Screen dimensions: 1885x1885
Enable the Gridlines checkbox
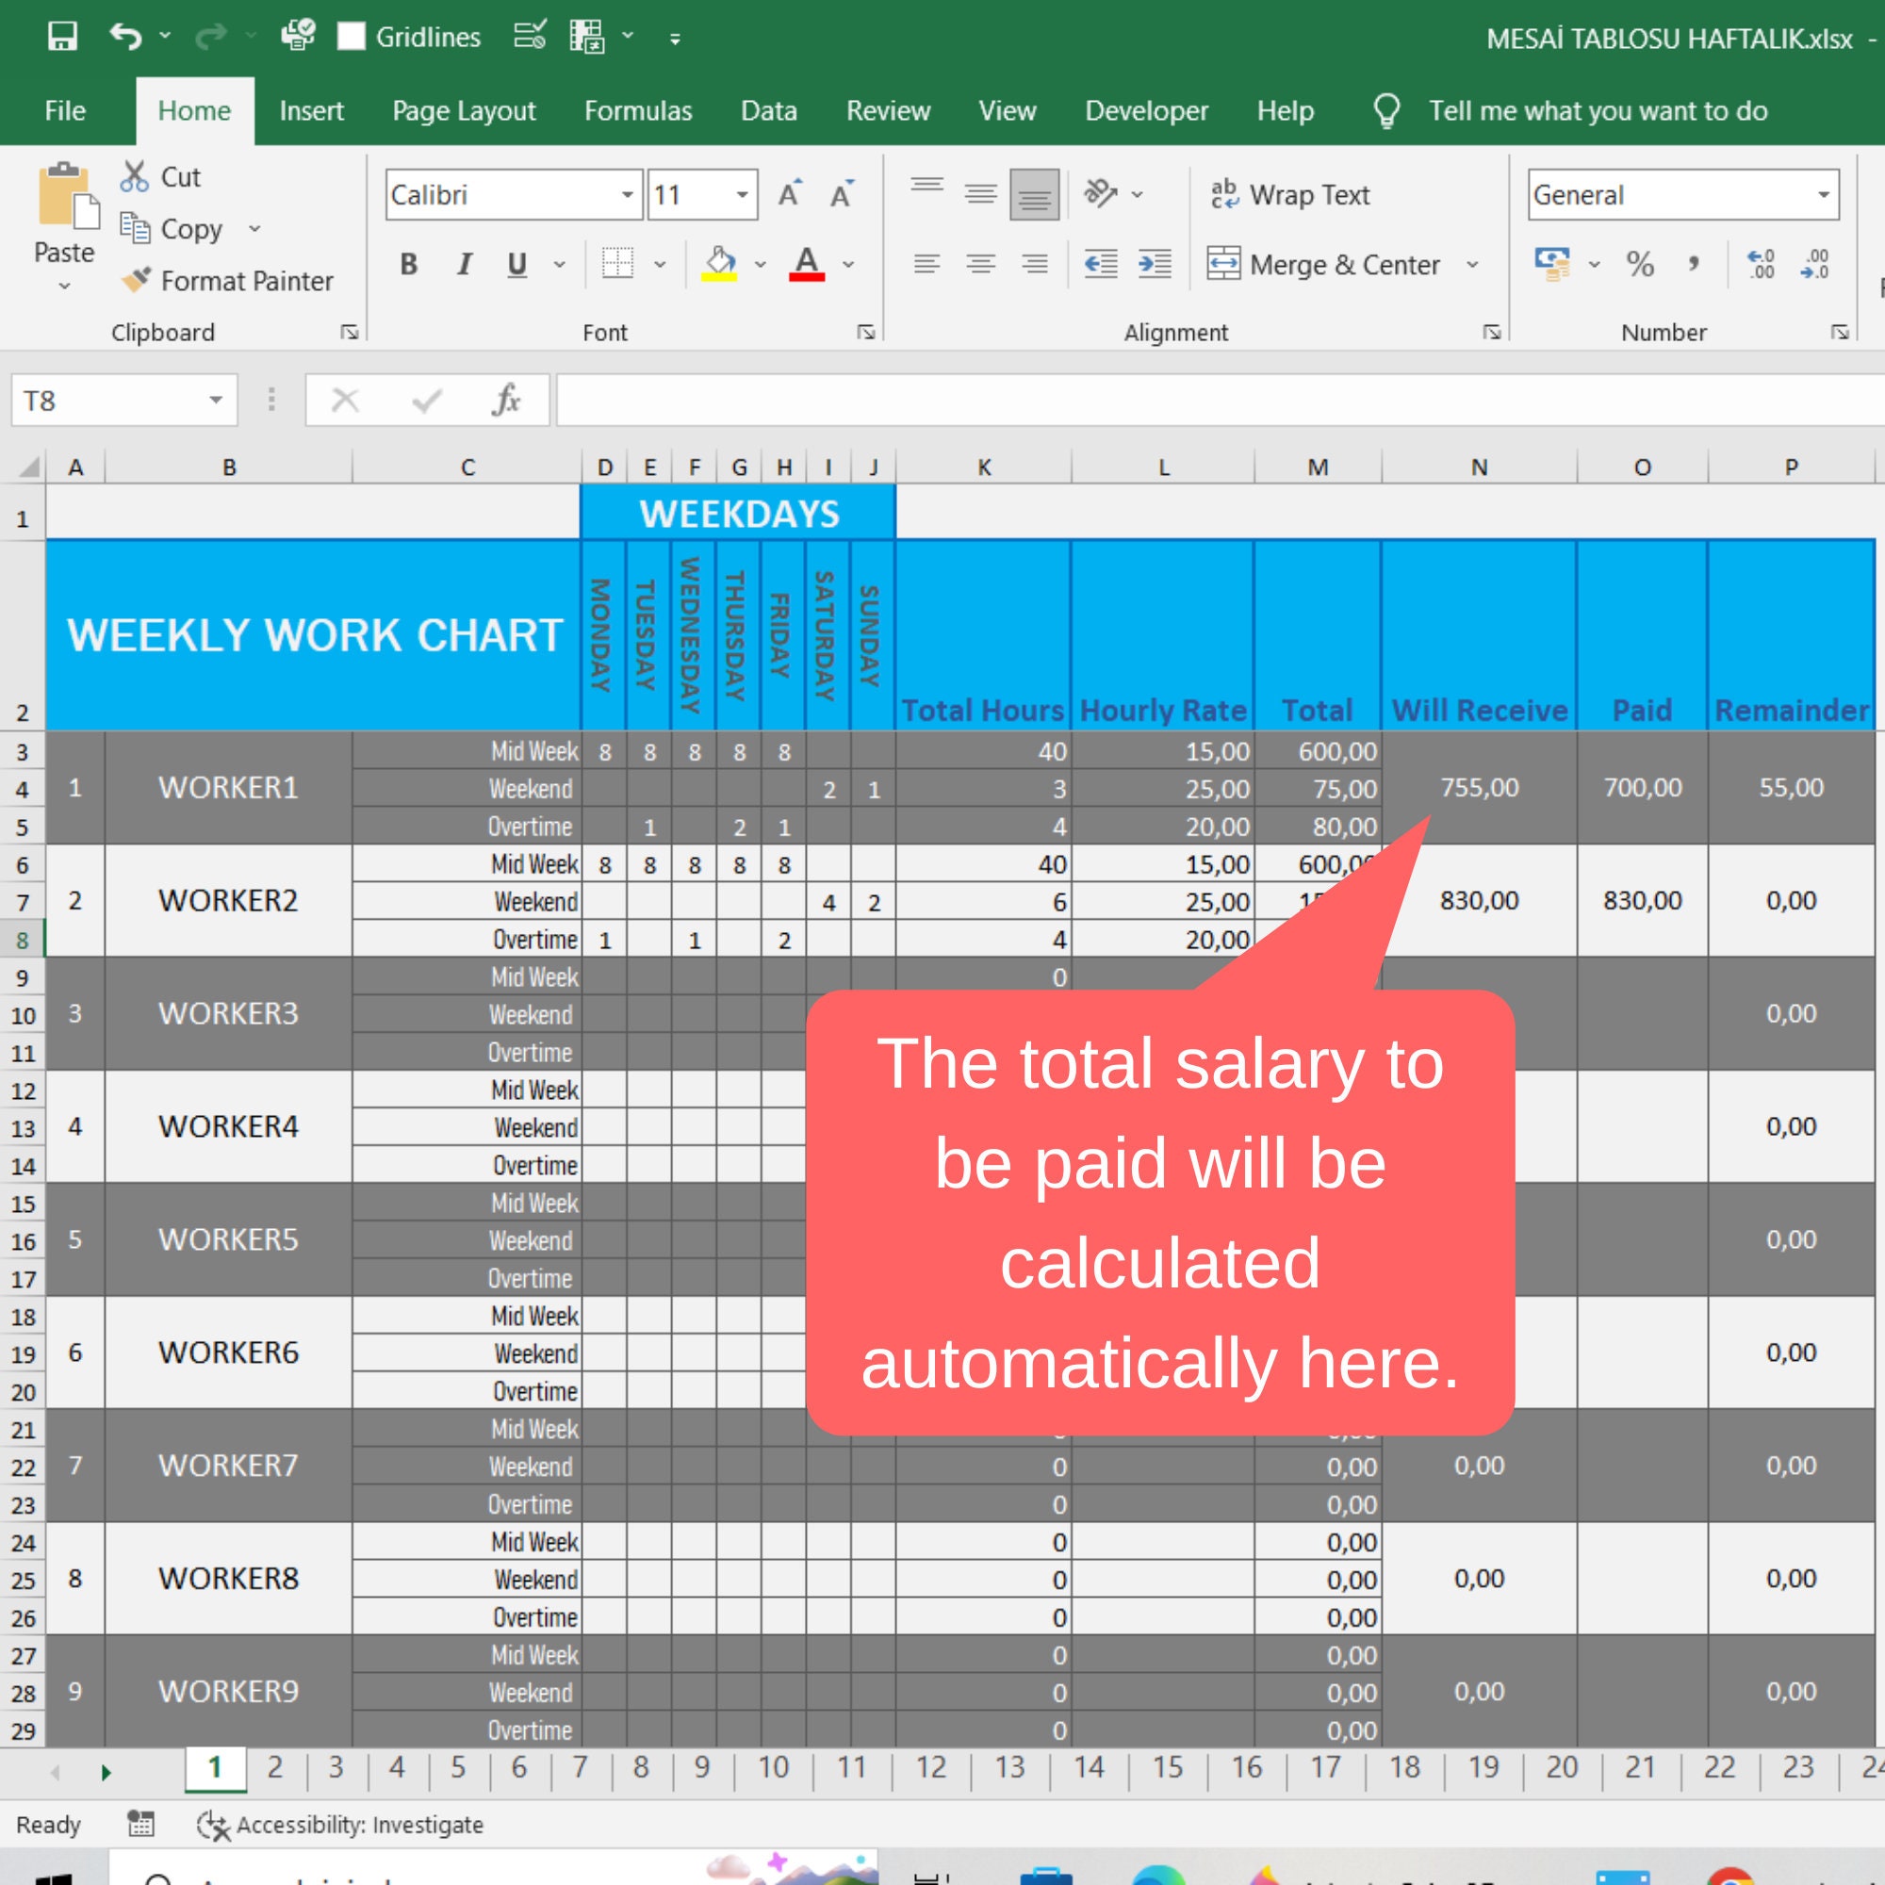351,36
